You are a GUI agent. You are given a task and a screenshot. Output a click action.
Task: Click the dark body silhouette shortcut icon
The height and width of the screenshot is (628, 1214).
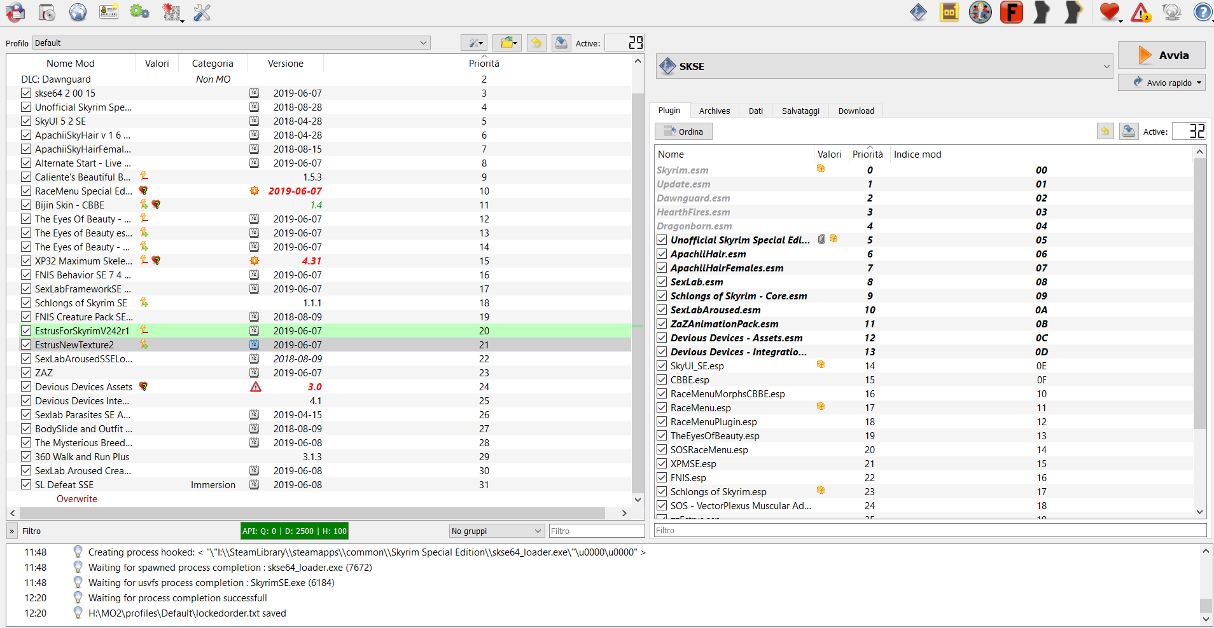click(x=1042, y=12)
